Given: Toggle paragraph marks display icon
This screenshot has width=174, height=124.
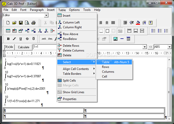Looking at the screenshot, I should (x=151, y=23).
